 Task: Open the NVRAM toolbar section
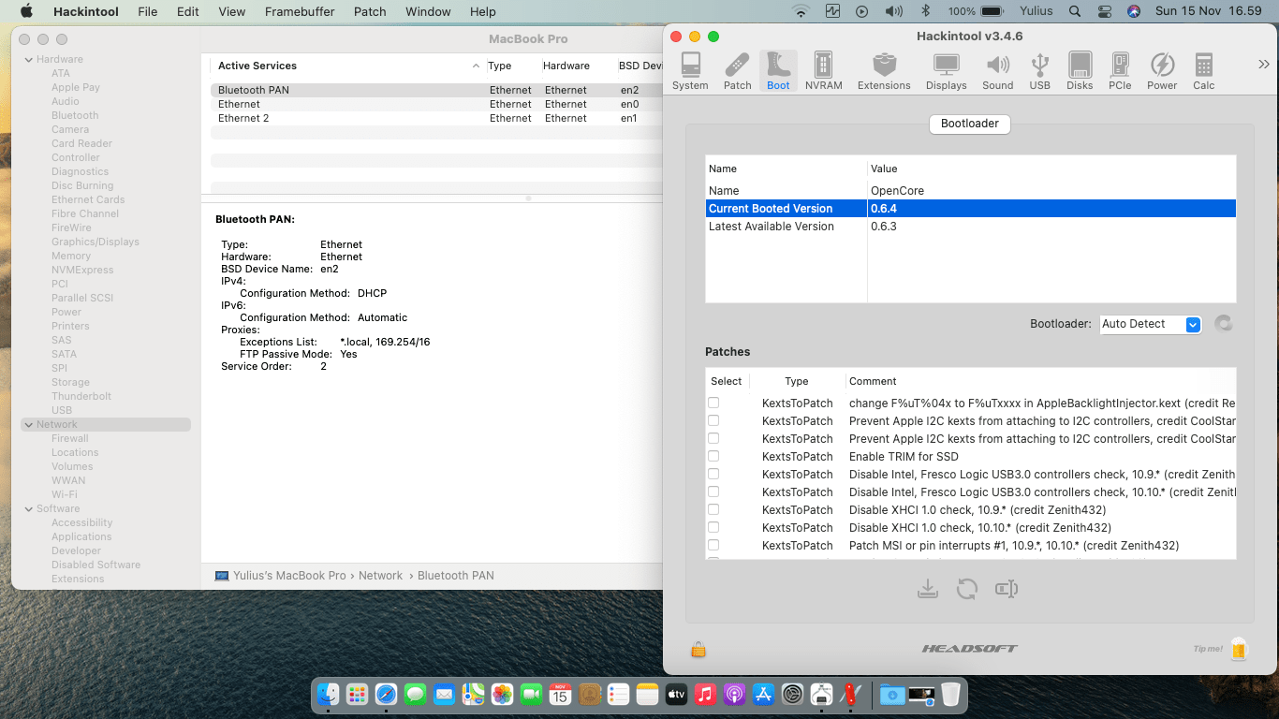[823, 71]
